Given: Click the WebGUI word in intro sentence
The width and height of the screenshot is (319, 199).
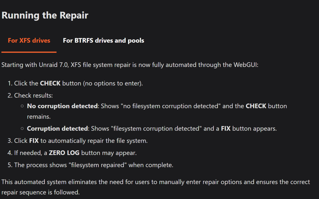Looking at the screenshot, I should pos(246,65).
